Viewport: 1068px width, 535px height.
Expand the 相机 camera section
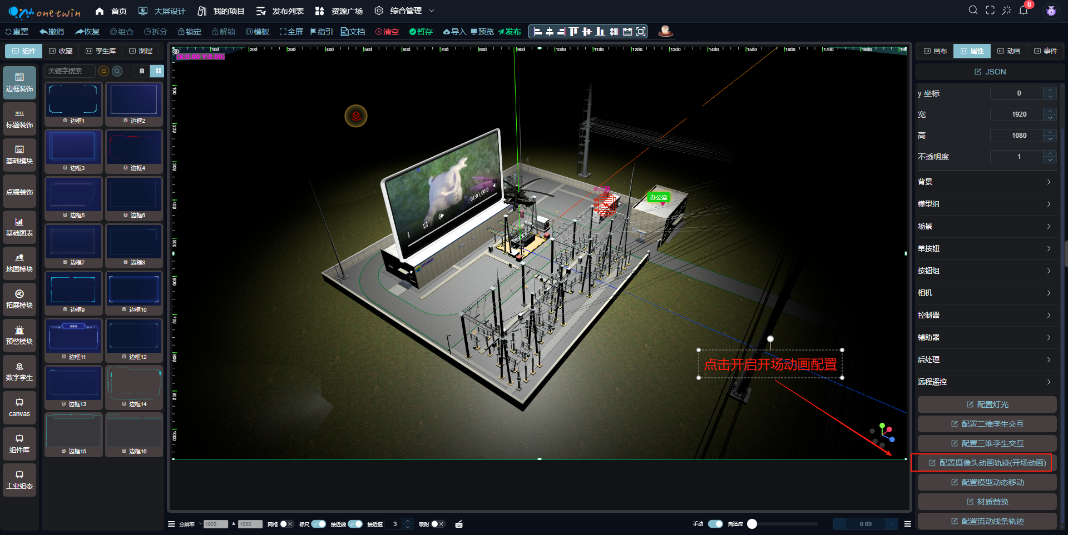pos(985,293)
